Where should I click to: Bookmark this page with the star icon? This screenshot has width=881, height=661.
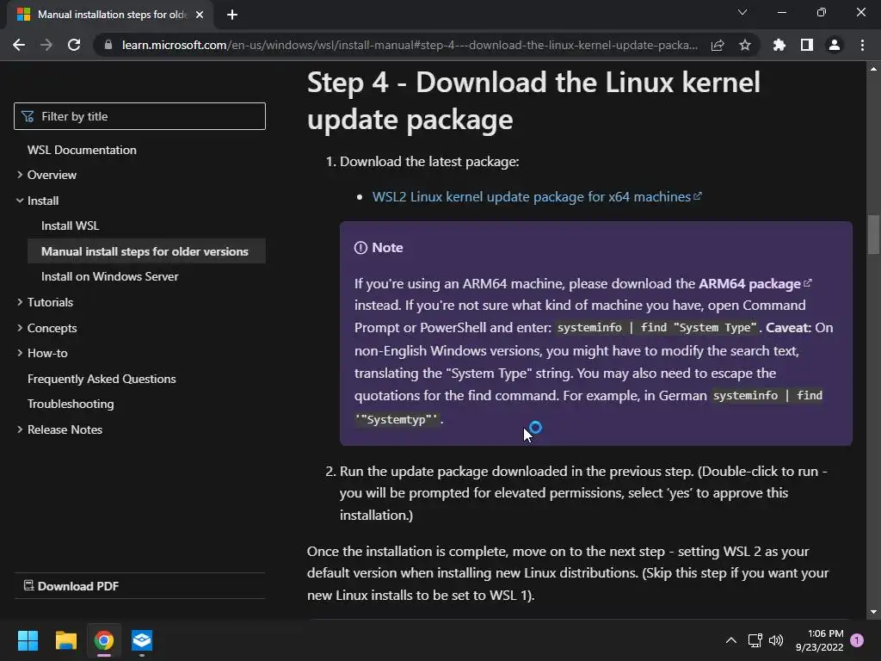coord(745,45)
